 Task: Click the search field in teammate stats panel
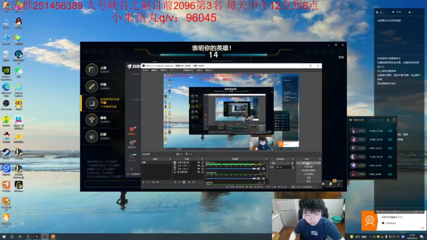pos(377,120)
